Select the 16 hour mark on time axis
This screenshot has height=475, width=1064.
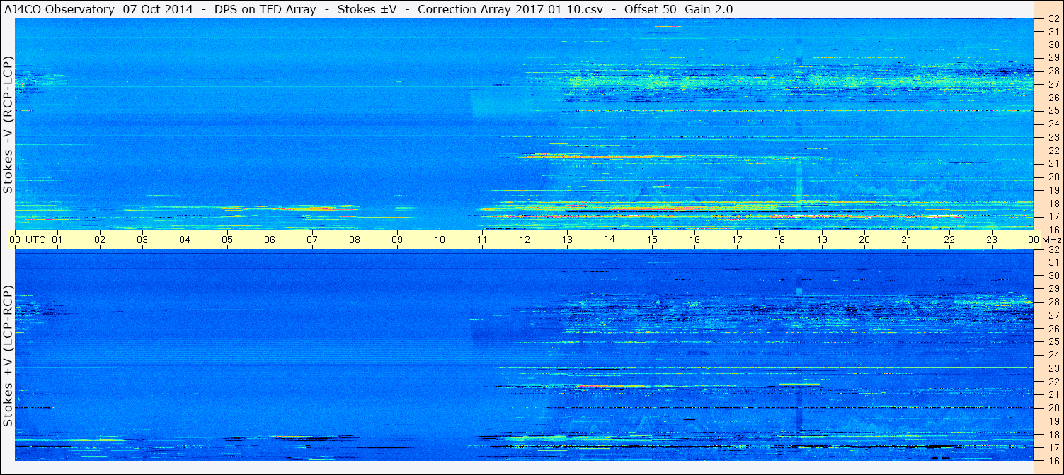(x=694, y=240)
